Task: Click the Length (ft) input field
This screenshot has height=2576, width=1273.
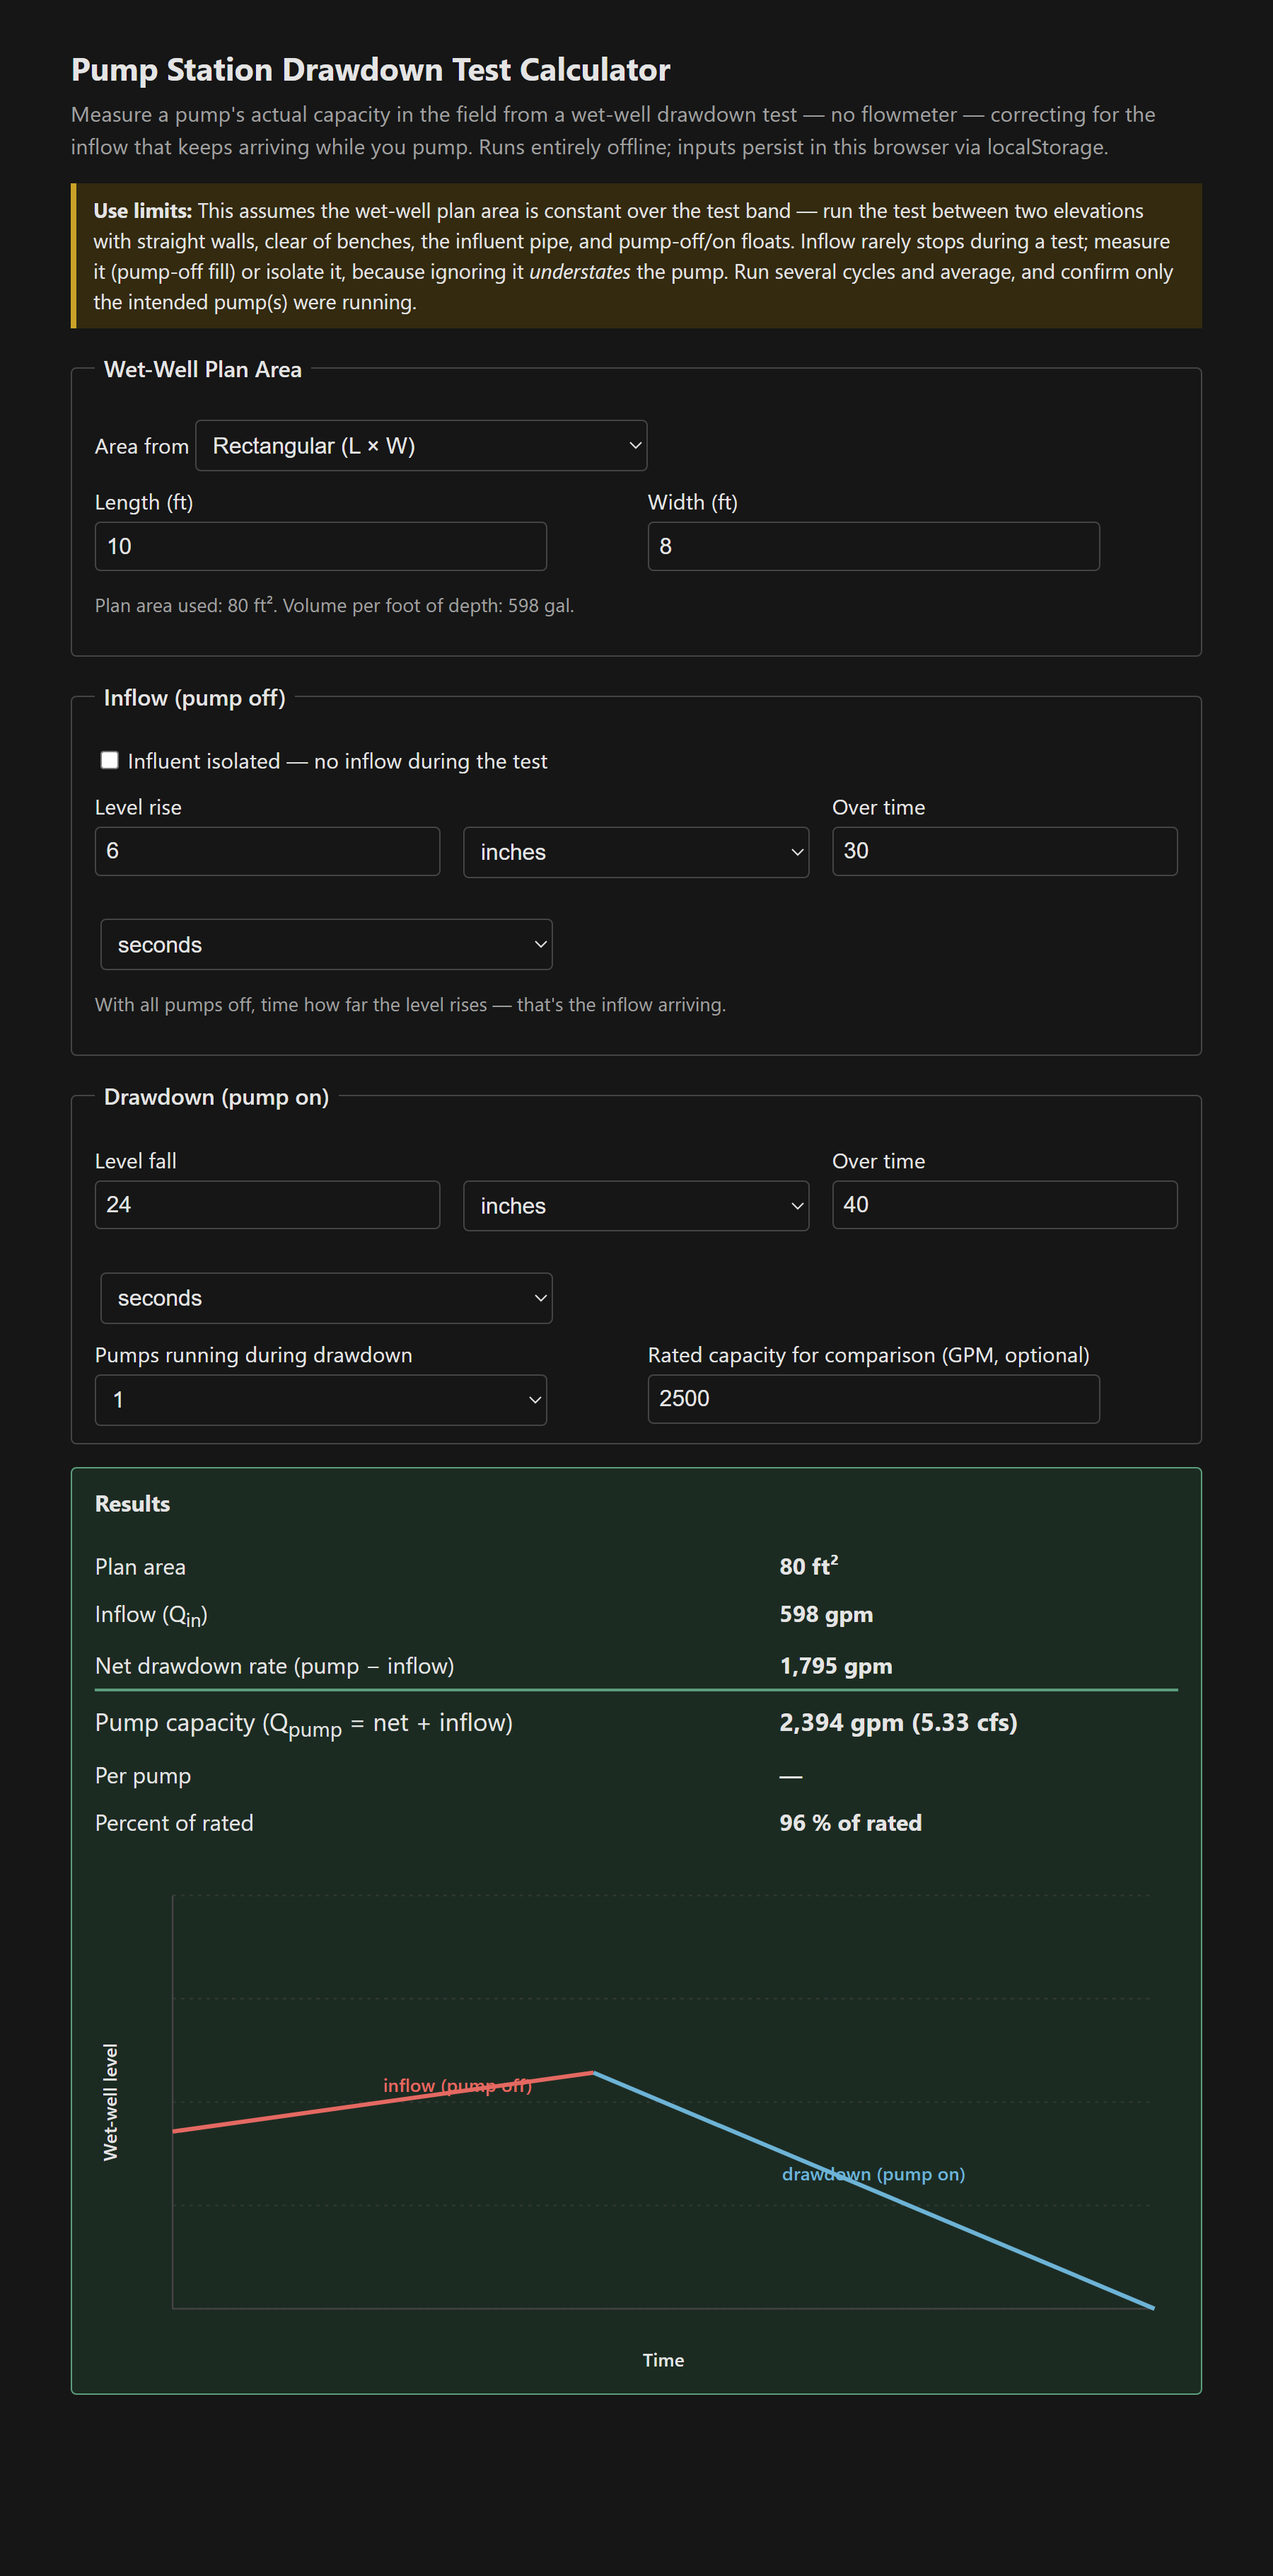Action: click(x=321, y=546)
